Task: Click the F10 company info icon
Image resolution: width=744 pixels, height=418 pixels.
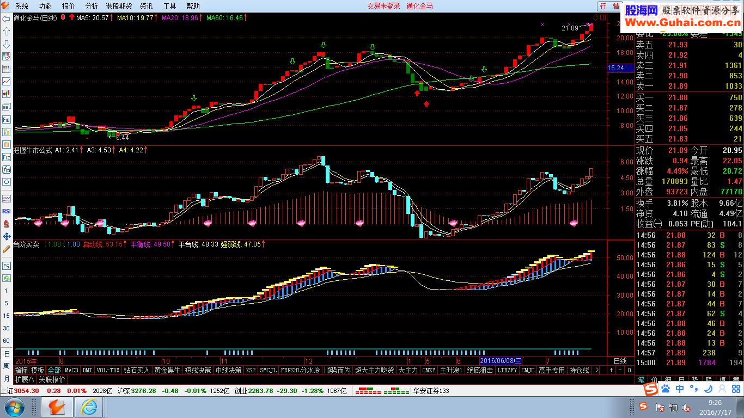Action: click(x=7, y=119)
